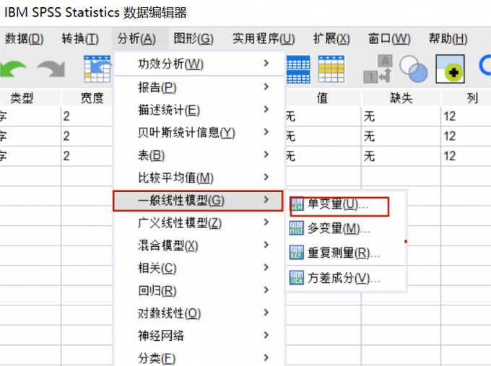Click the first row 缺失 cell showing 无
This screenshot has width=491, height=366.
pyautogui.click(x=401, y=116)
